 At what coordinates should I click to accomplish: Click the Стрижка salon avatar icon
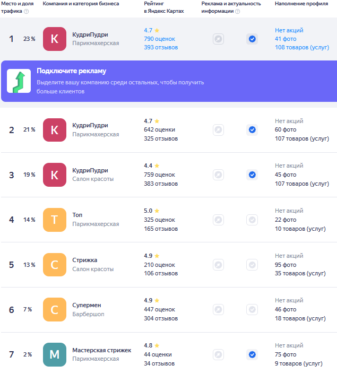coord(55,265)
